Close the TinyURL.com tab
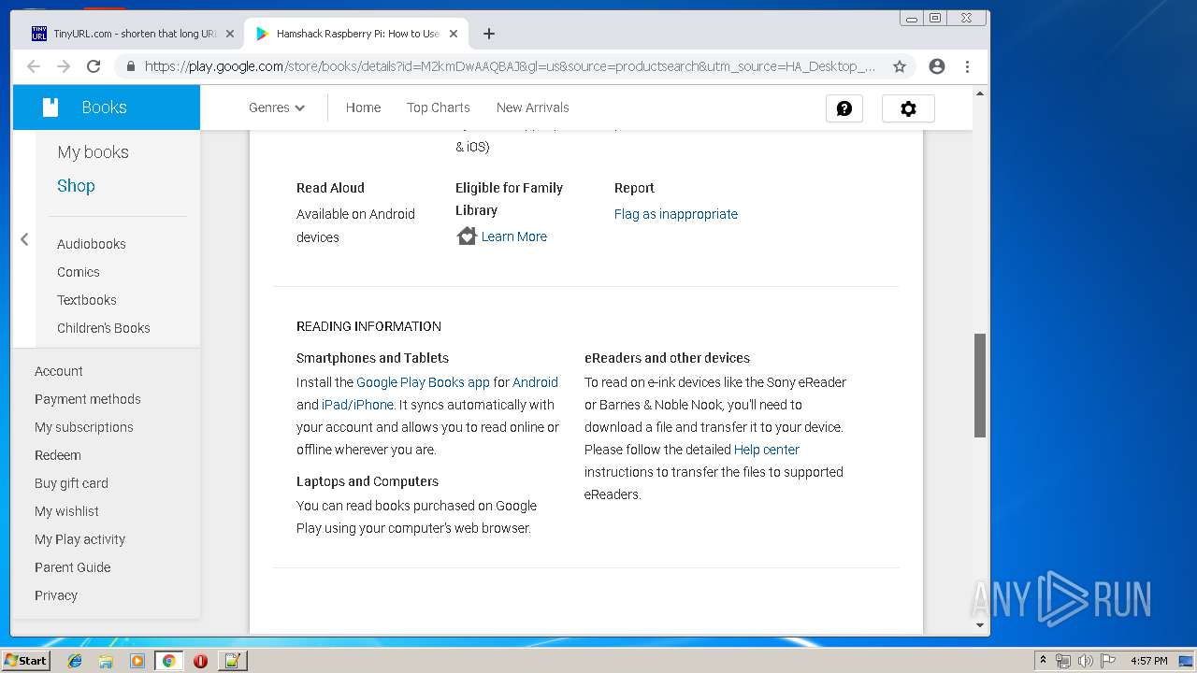 coord(230,34)
